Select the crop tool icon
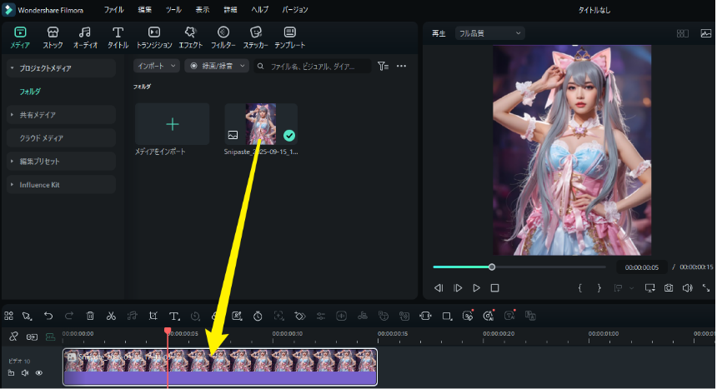This screenshot has height=389, width=717. [x=153, y=316]
